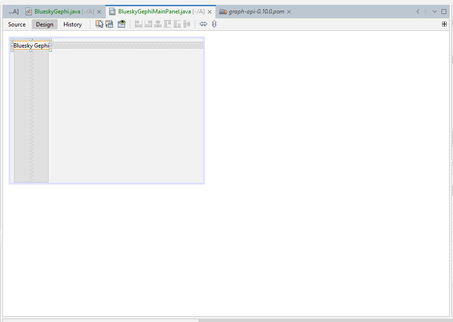
Task: Click BlueskyGephiMainPanel.java form icon
Action: [x=113, y=12]
